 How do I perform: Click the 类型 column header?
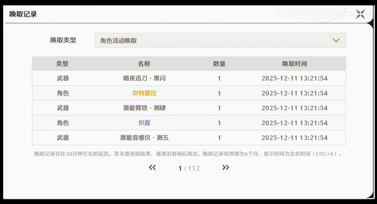coord(62,64)
